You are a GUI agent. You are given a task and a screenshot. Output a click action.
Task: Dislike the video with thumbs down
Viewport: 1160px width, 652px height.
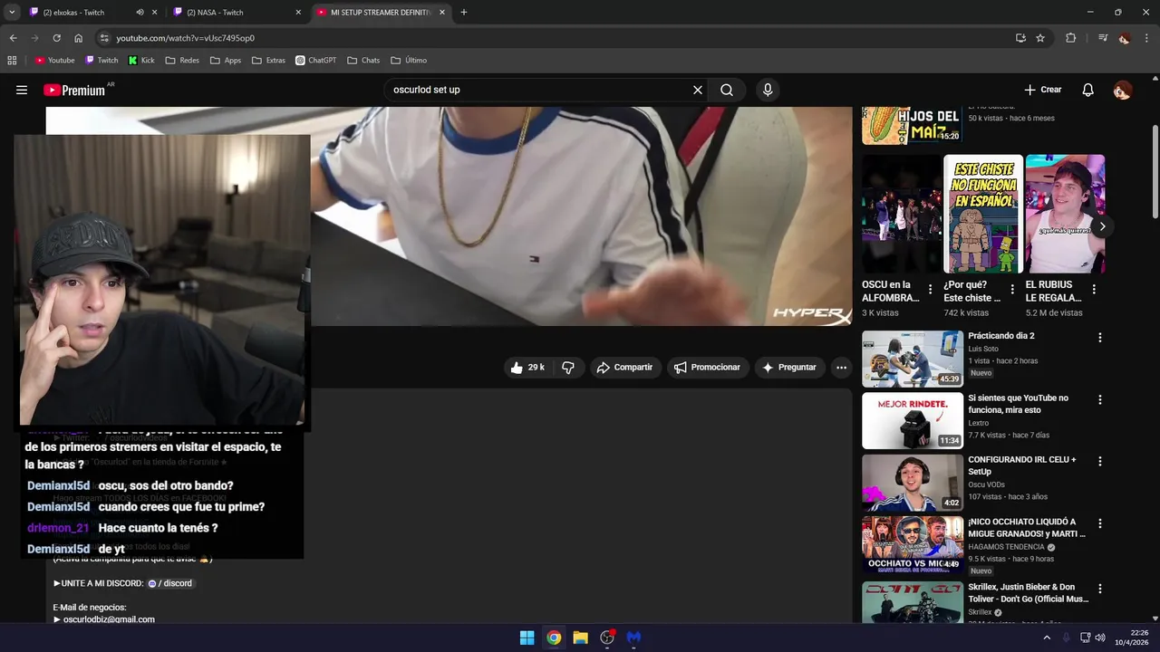tap(568, 368)
